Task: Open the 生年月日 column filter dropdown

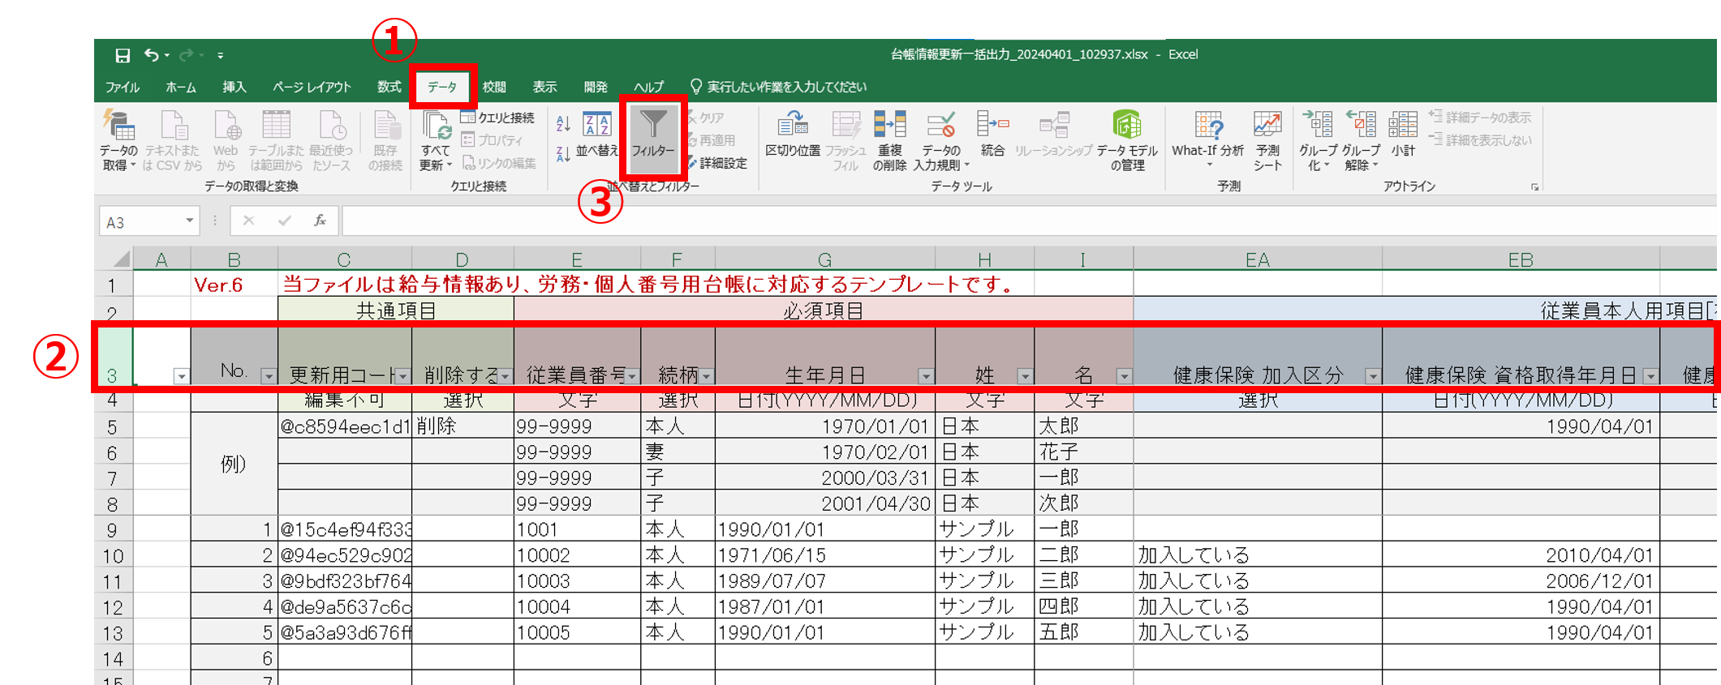Action: tap(926, 376)
